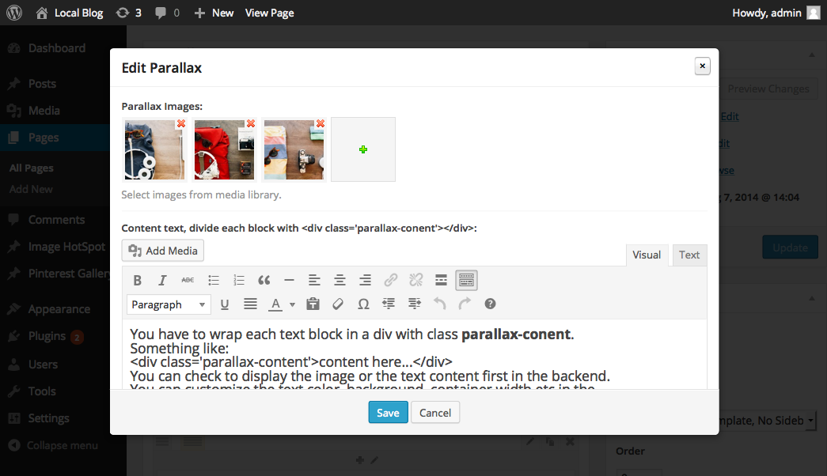Image resolution: width=827 pixels, height=476 pixels.
Task: Add a new parallax image with plus tile
Action: click(363, 149)
